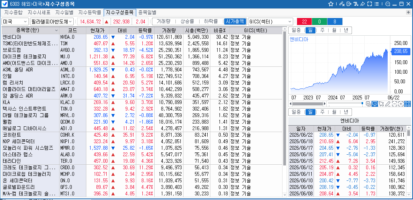
Task: Click the chart fit-all view icon
Action: click(408, 104)
